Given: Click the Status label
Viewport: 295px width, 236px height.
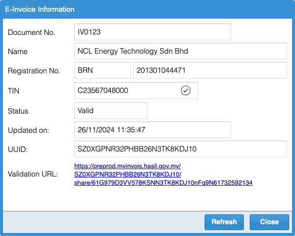Looking at the screenshot, I should (x=18, y=111).
